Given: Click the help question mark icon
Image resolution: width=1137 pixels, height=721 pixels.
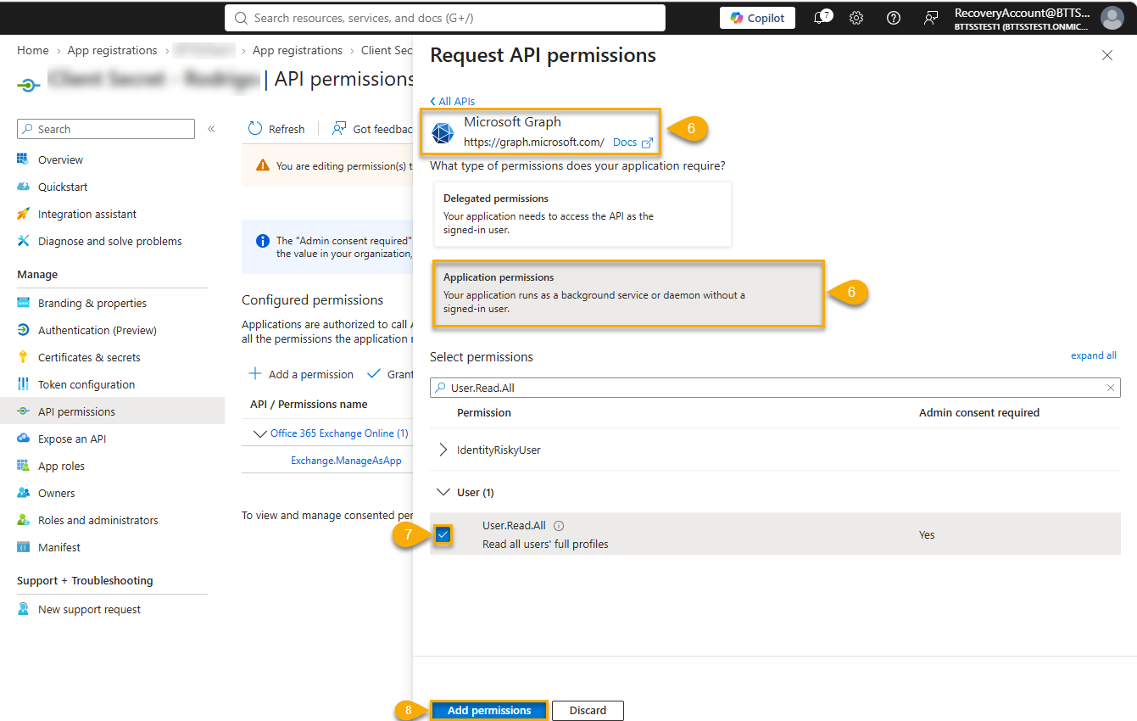Looking at the screenshot, I should point(894,18).
